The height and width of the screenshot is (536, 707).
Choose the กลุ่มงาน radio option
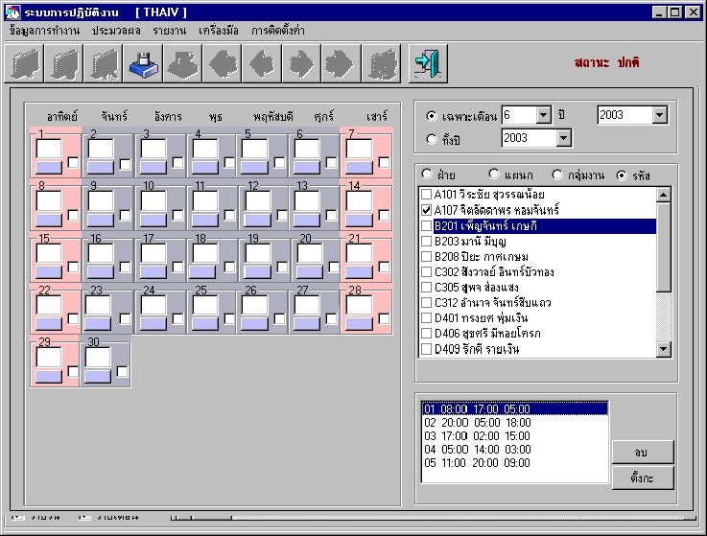click(557, 175)
